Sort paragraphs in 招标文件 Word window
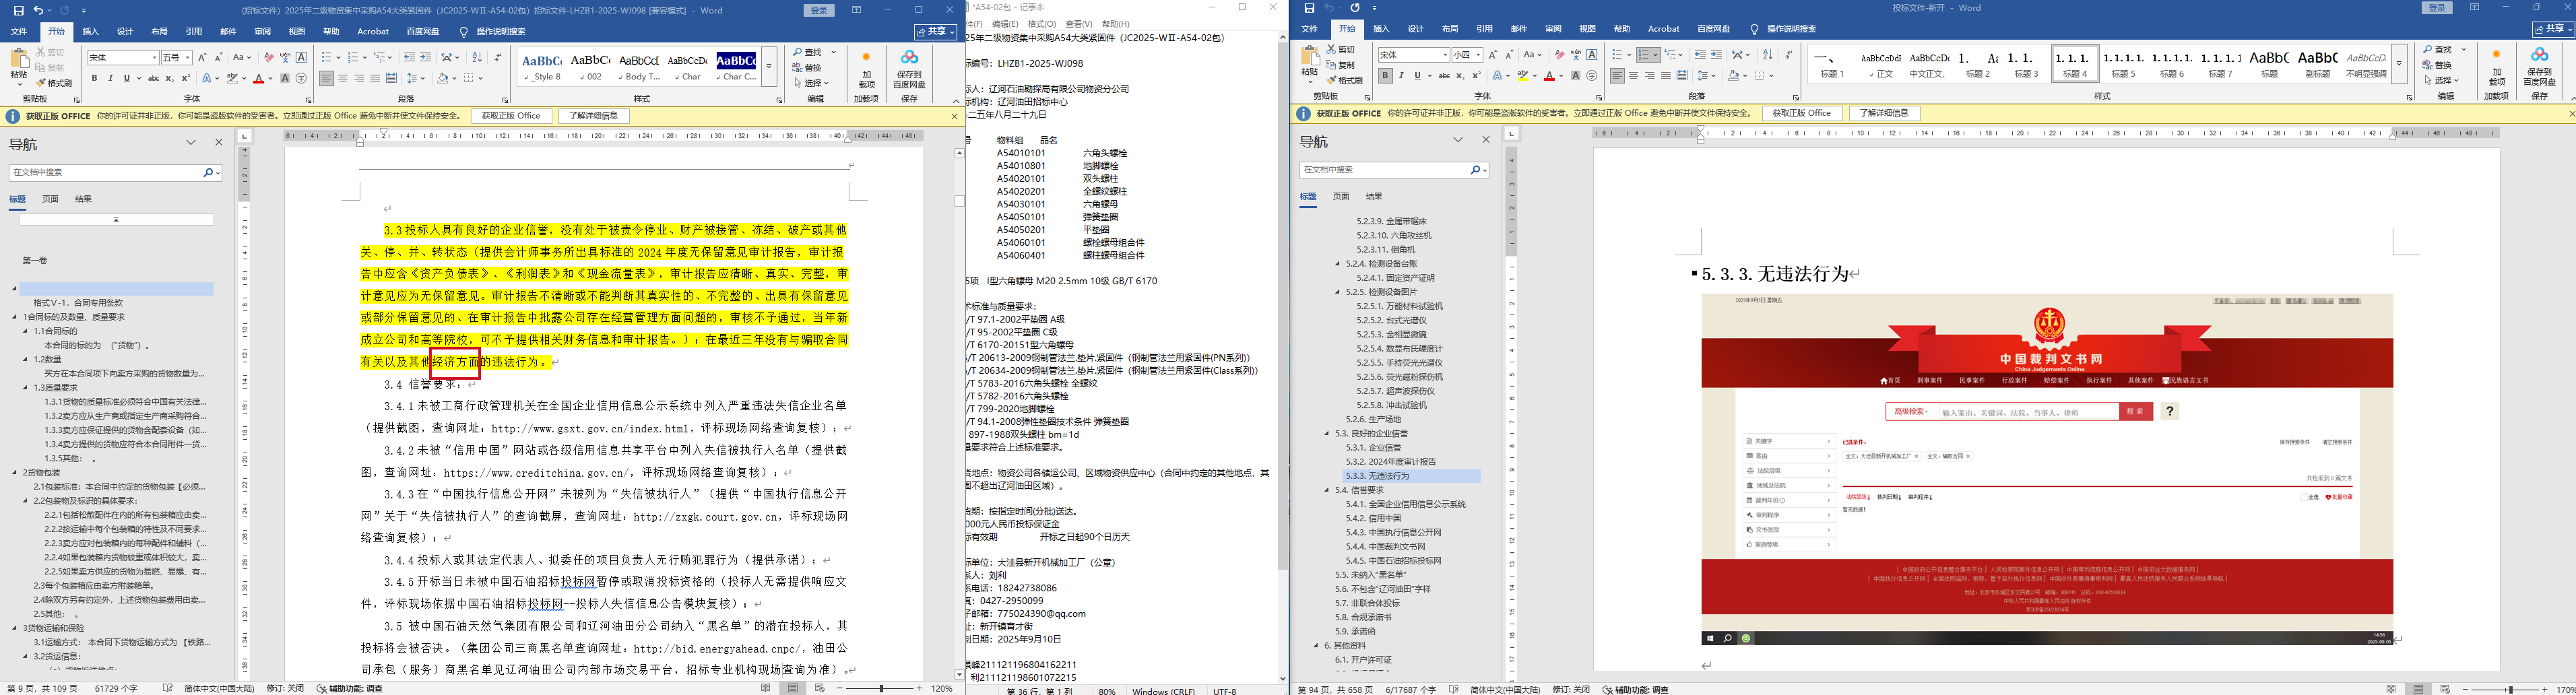 point(477,57)
